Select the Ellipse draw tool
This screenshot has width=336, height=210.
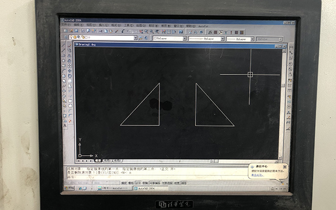click(64, 91)
